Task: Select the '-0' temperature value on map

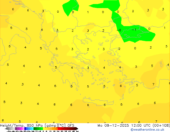Action: point(119,30)
